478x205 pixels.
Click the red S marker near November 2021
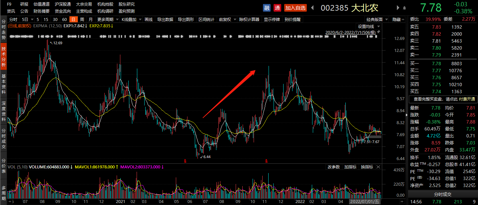[x=266, y=161]
